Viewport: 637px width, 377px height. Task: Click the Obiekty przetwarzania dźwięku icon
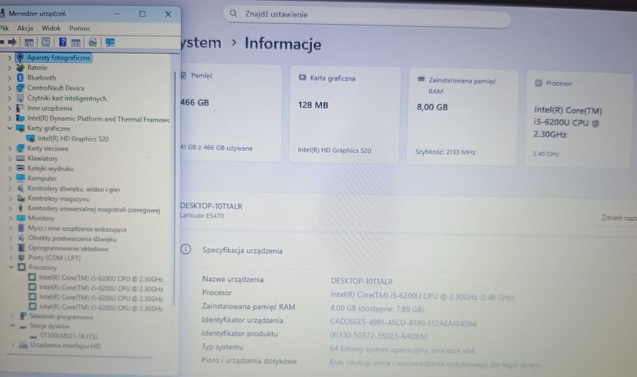(x=21, y=238)
